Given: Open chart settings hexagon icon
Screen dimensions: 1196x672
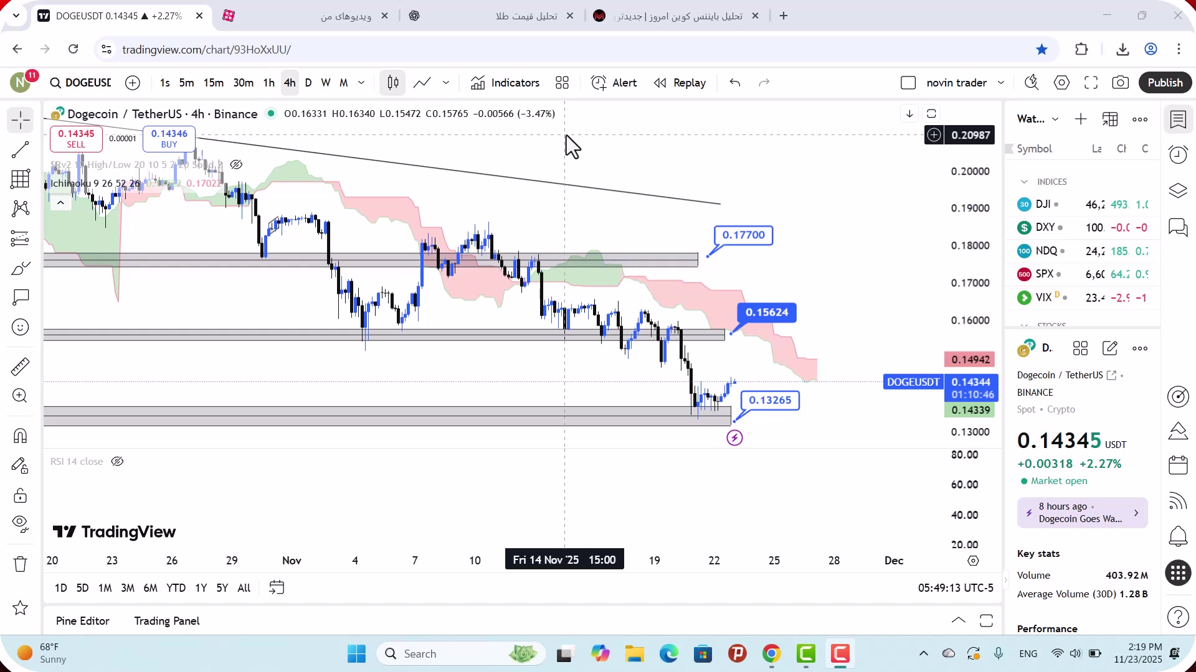Looking at the screenshot, I should click(x=1061, y=83).
